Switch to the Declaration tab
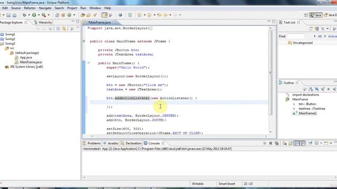 click(x=131, y=143)
